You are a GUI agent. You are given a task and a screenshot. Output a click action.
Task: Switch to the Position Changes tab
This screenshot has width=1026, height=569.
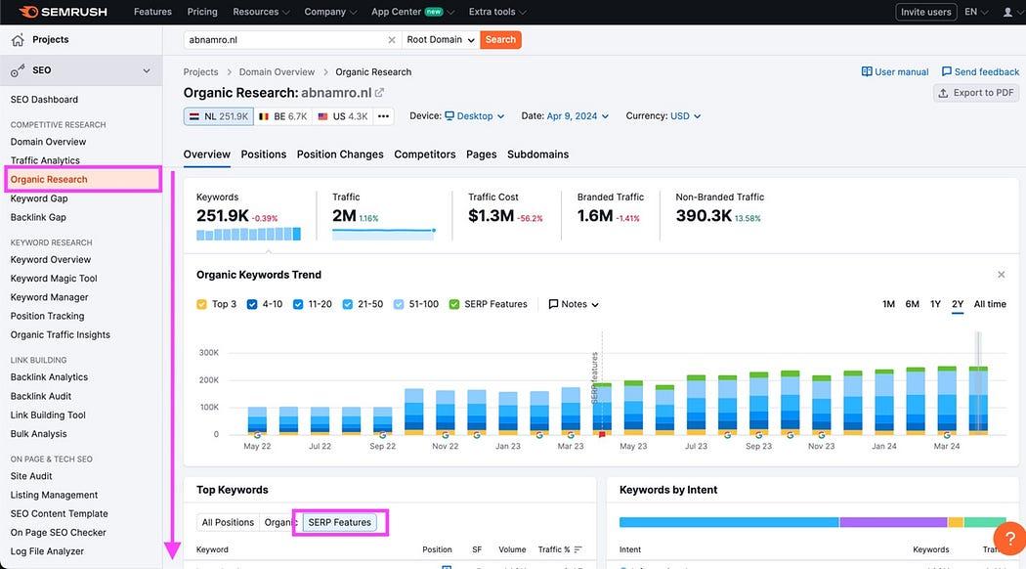pyautogui.click(x=340, y=154)
